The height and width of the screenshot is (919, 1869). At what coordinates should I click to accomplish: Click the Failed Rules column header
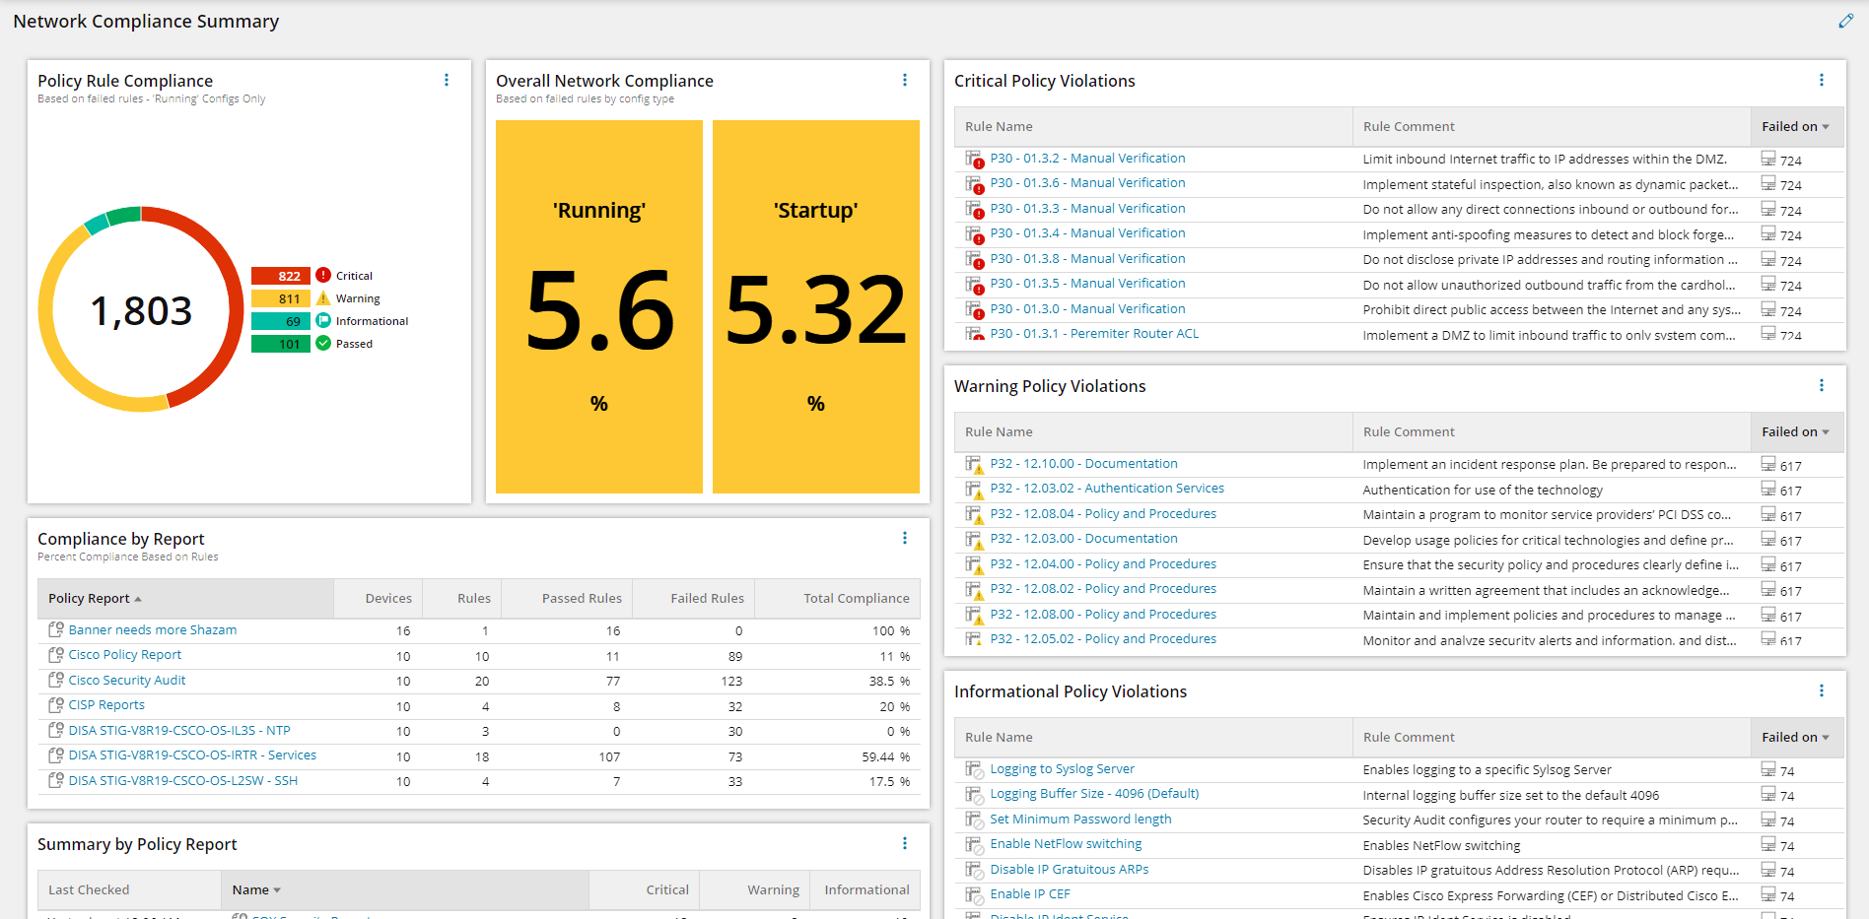point(707,599)
